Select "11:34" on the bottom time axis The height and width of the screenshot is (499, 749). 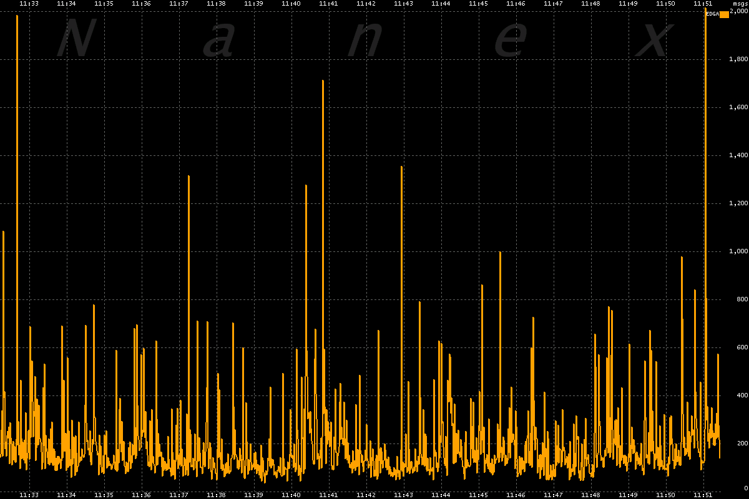pos(67,495)
